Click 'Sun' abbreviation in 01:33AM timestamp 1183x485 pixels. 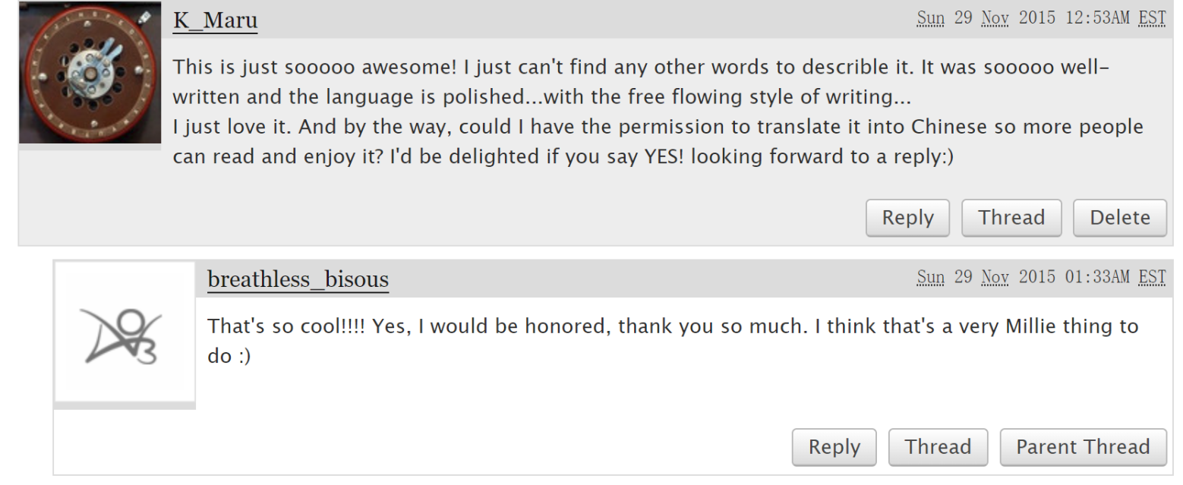931,276
